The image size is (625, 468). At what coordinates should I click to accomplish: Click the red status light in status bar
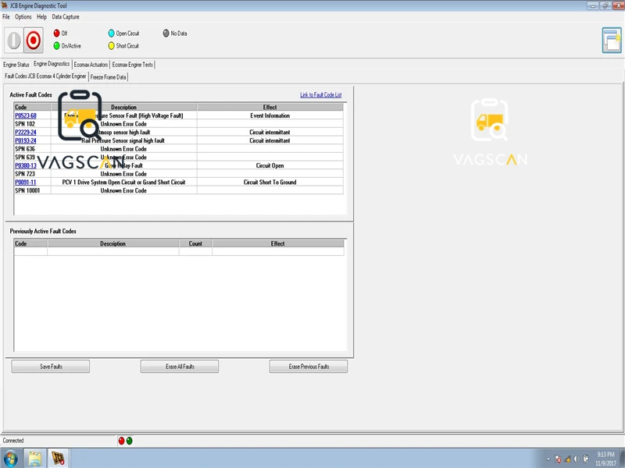[122, 441]
